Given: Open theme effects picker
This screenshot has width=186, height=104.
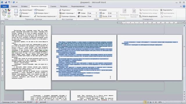Looking at the screenshot, I should 9,16.
